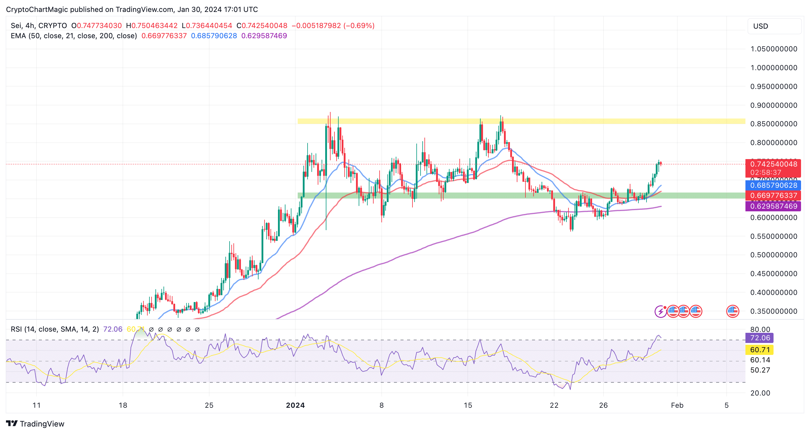Click the low value L0.736440454
Screen dimensions: 810x434
coord(207,26)
